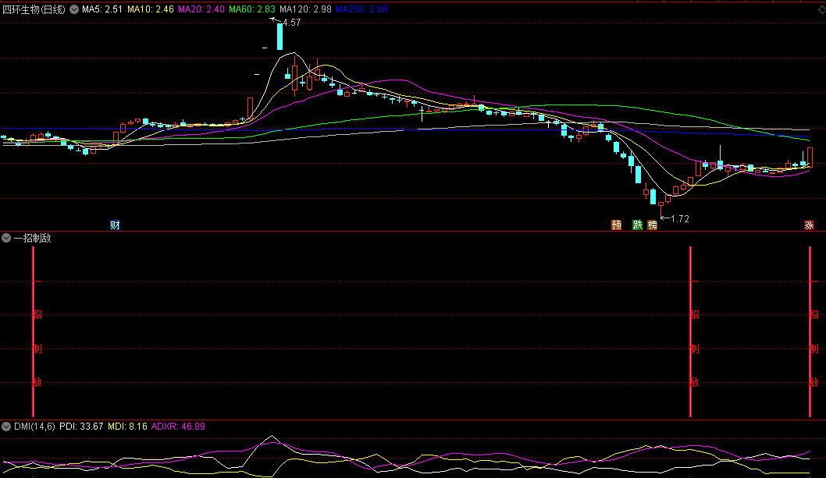
Task: Open dropdown arrow beside 四环生物(日线)
Action: [x=74, y=9]
